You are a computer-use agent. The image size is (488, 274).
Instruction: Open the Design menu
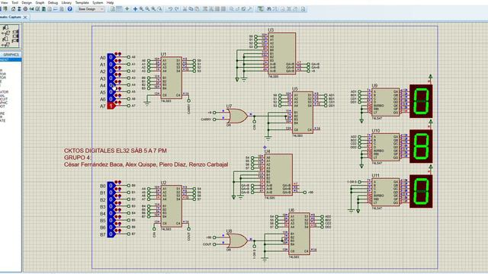click(x=27, y=2)
